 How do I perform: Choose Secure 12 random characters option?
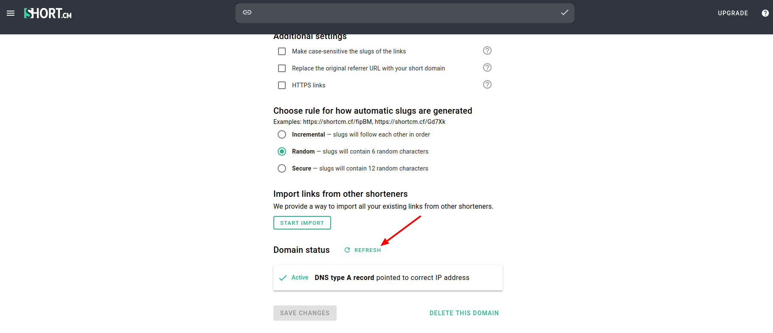pos(282,168)
